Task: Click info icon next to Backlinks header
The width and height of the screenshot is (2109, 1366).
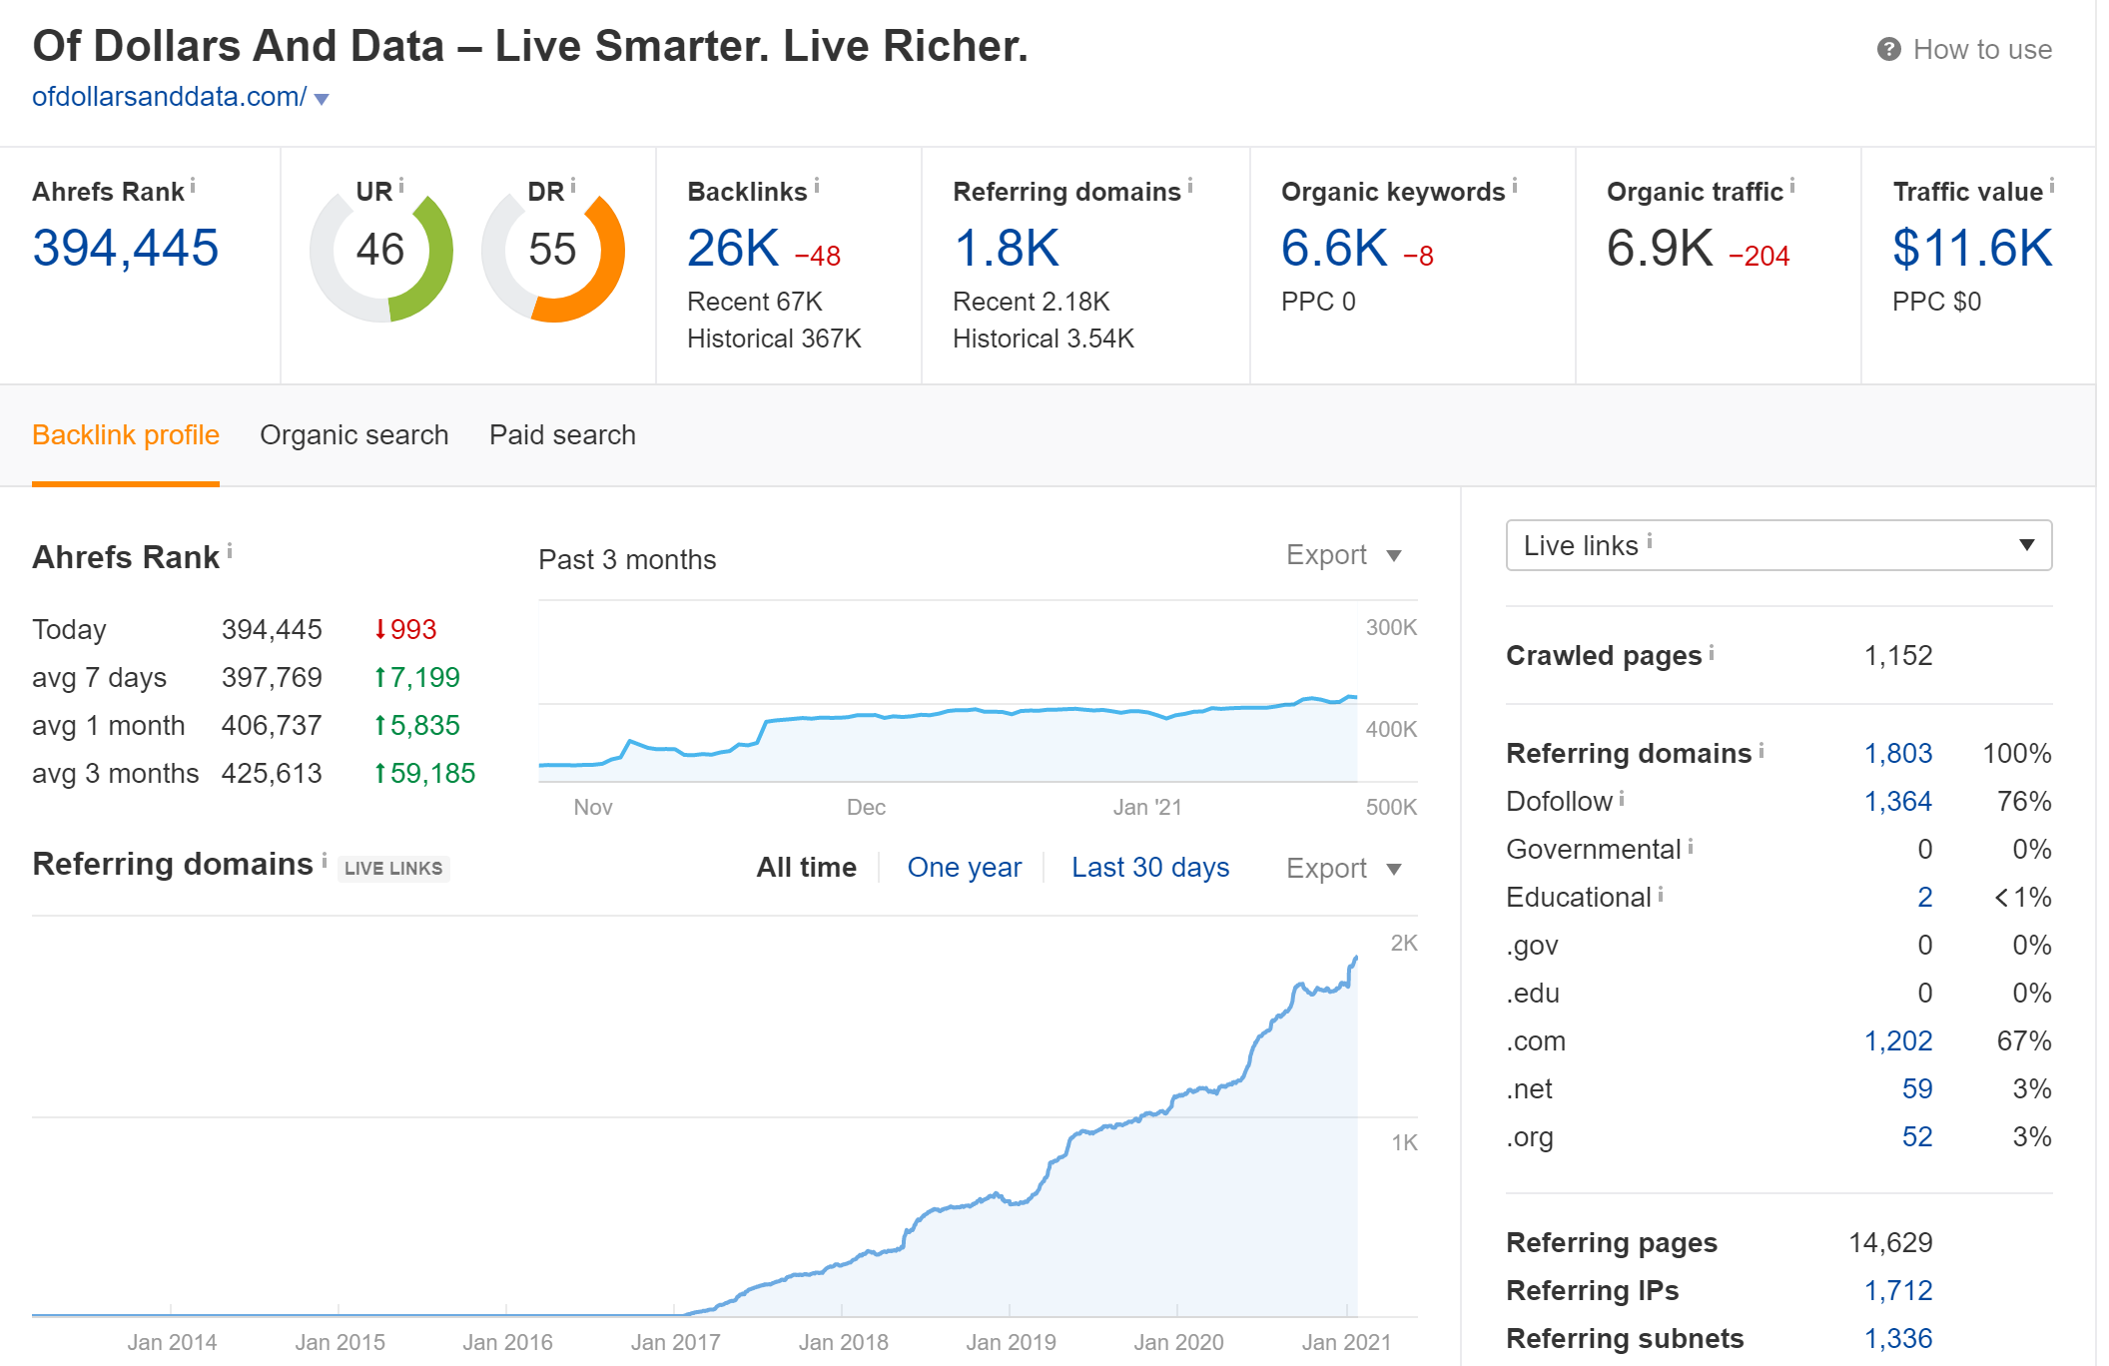Action: 817,185
